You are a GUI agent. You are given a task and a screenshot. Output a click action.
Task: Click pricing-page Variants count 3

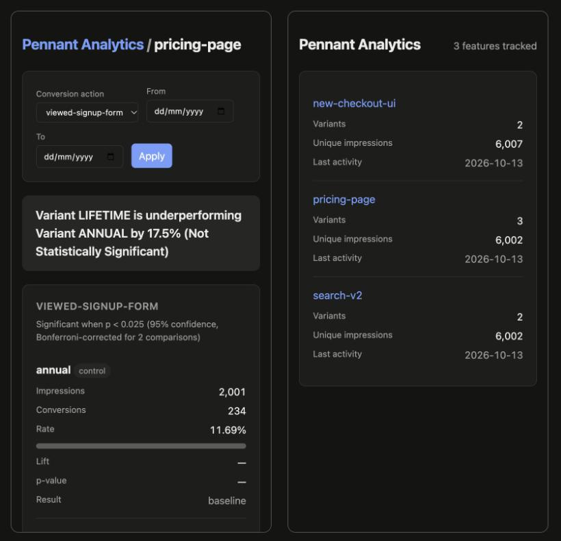(x=520, y=221)
